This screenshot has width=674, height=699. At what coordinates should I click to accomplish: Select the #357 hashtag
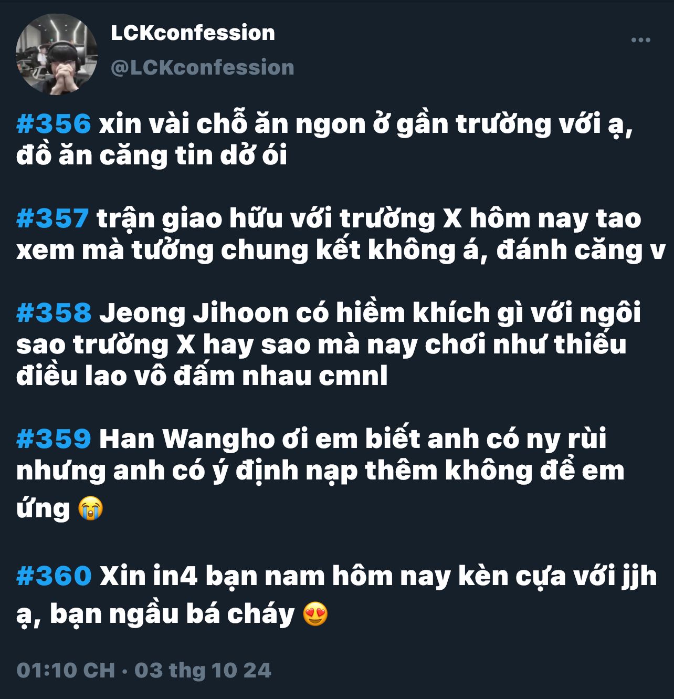pos(52,219)
